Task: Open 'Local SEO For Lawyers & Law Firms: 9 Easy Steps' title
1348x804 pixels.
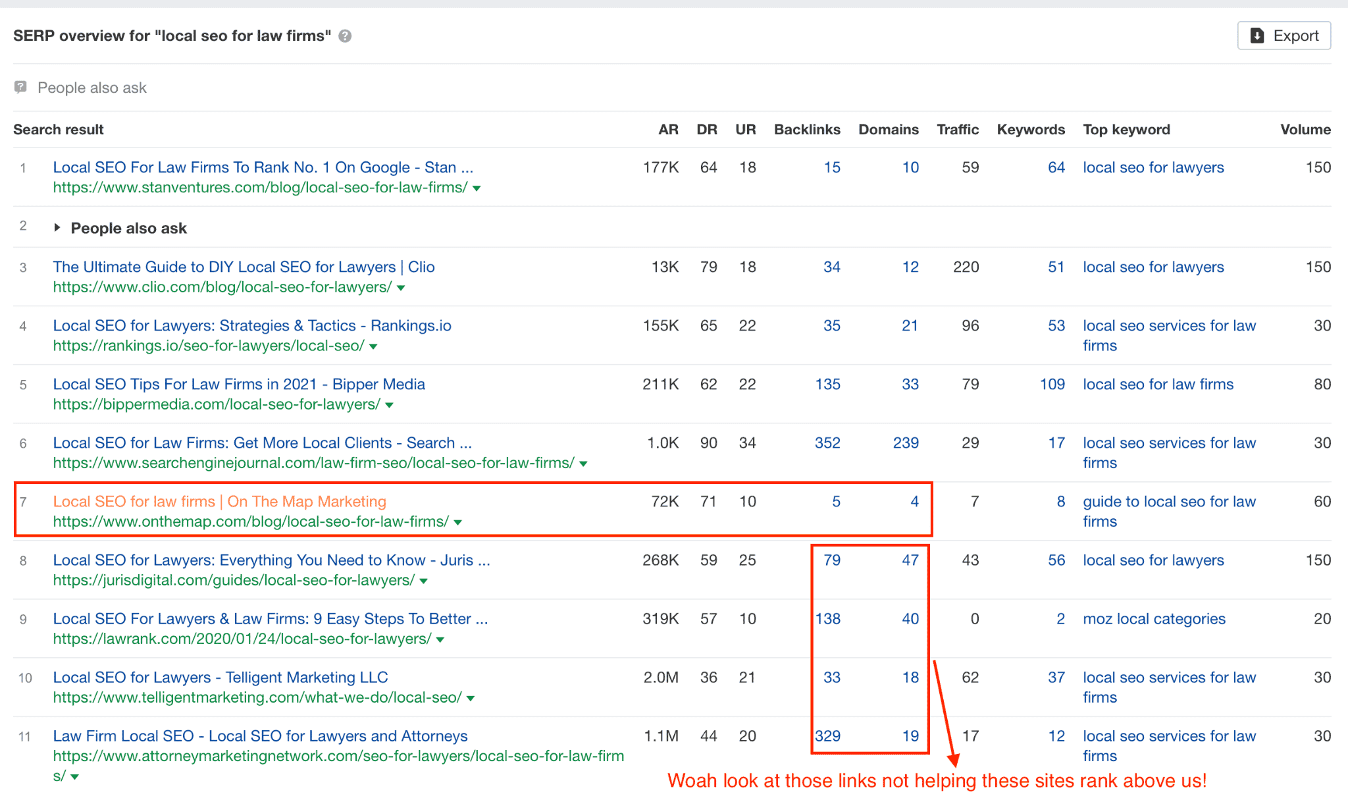Action: [x=271, y=618]
